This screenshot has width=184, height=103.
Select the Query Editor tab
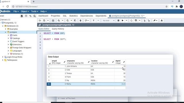point(44,29)
